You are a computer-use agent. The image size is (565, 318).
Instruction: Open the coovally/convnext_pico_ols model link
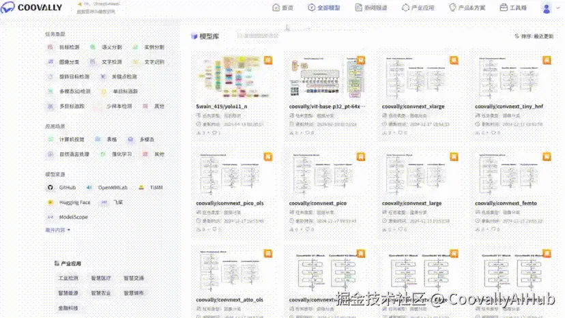pyautogui.click(x=230, y=203)
